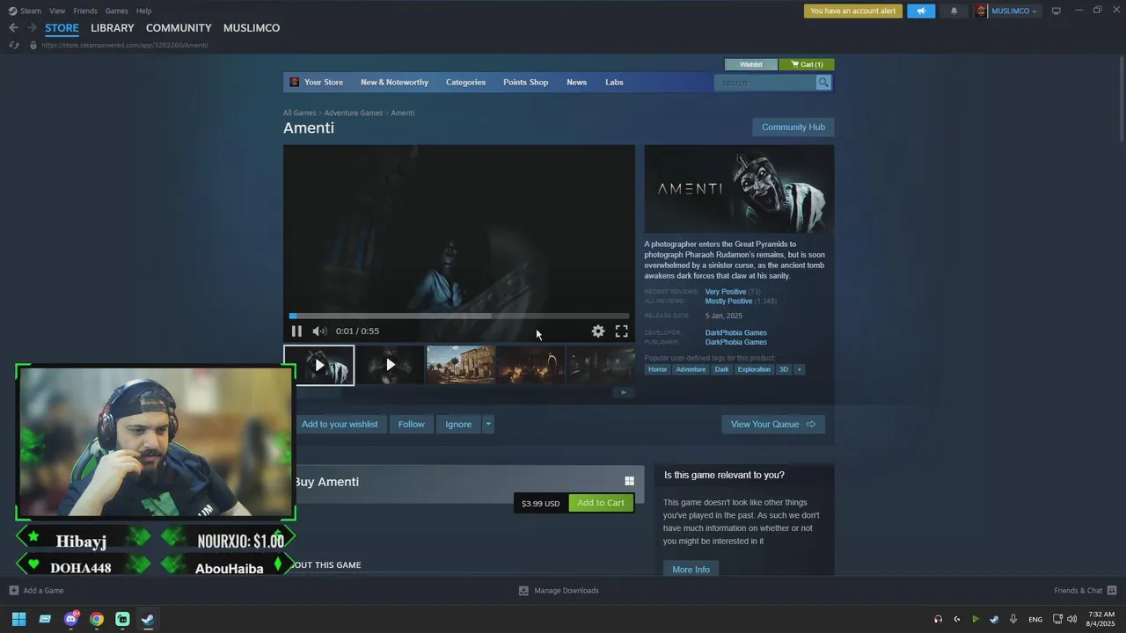Open the LIBRARY tab
This screenshot has width=1126, height=633.
point(113,28)
